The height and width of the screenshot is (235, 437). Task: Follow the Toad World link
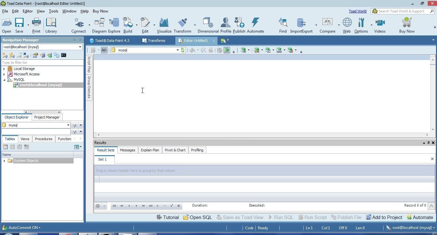coord(357,11)
